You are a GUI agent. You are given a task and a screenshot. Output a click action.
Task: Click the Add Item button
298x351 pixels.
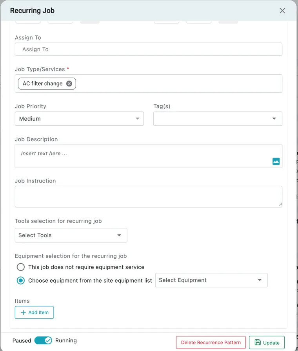[35, 312]
